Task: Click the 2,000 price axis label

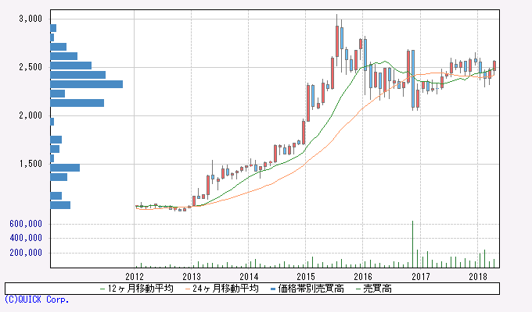Action: pyautogui.click(x=31, y=115)
